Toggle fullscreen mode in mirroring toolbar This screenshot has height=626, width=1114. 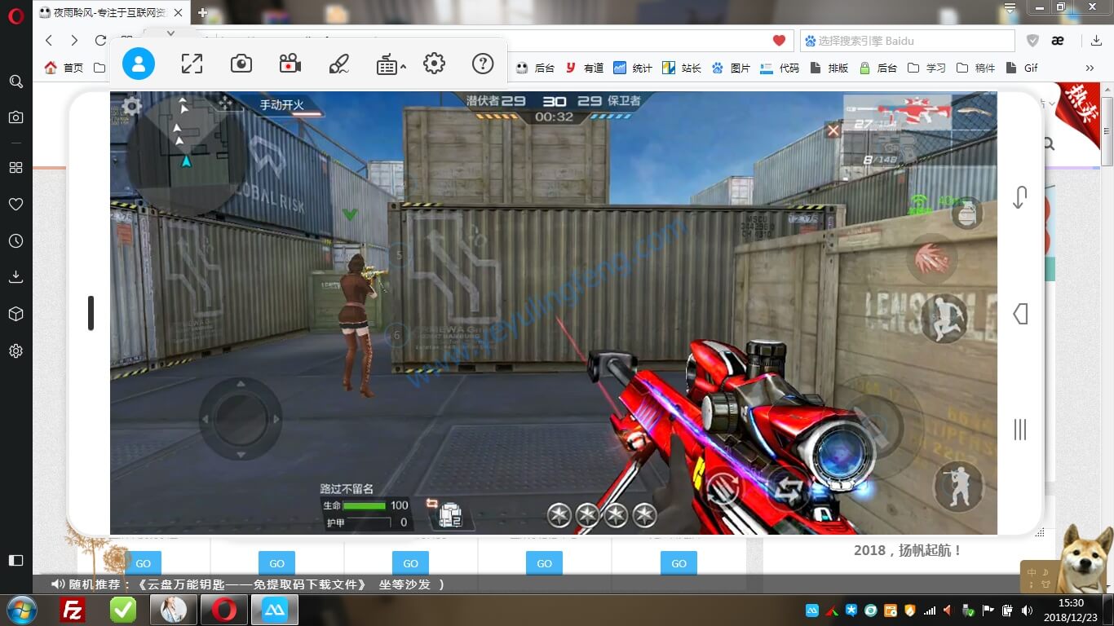pyautogui.click(x=192, y=64)
